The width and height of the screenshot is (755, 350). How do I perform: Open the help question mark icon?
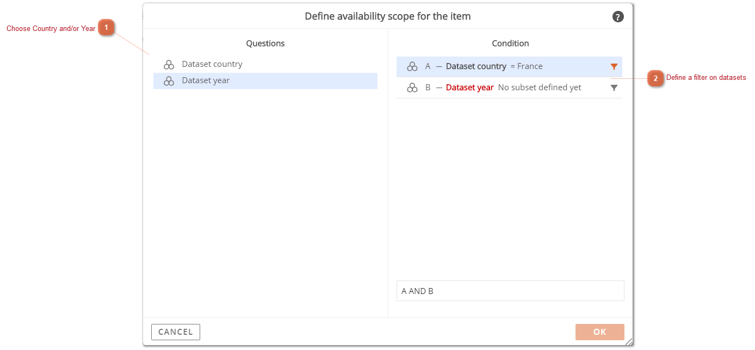pos(618,17)
